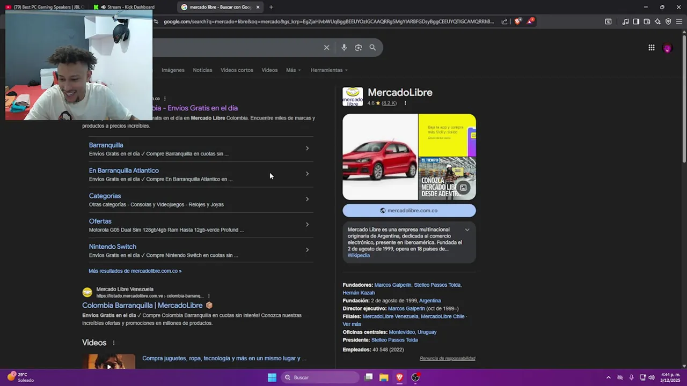Open the Brave VPN shield icon

[x=668, y=21]
